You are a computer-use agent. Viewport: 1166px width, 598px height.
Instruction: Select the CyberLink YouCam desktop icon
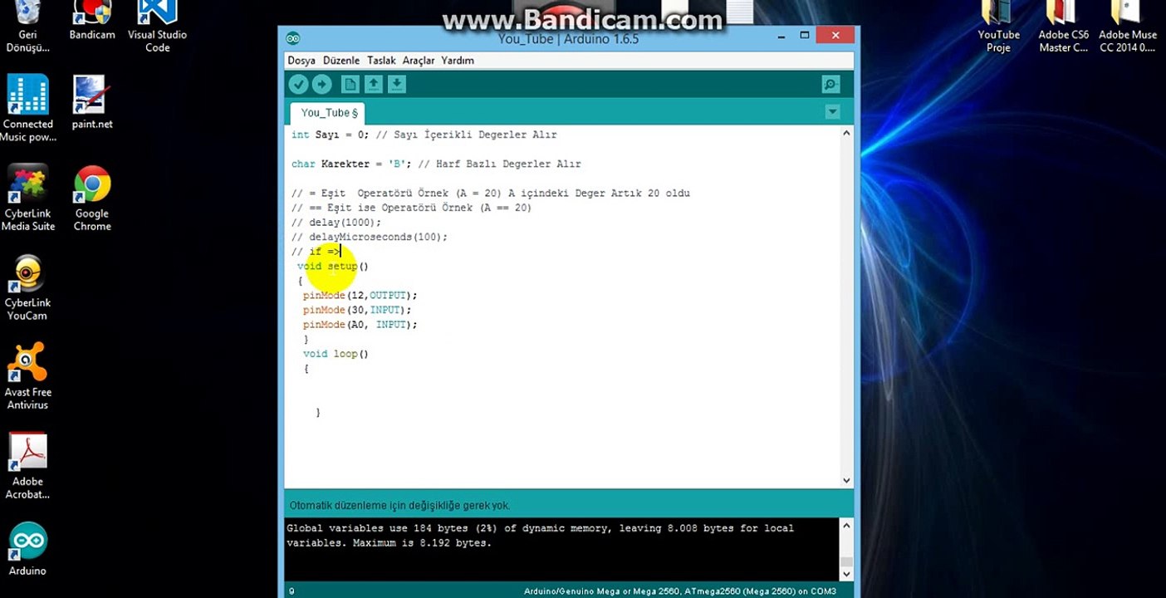pos(28,287)
